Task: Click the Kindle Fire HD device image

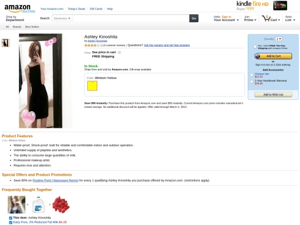Action: coord(280,6)
